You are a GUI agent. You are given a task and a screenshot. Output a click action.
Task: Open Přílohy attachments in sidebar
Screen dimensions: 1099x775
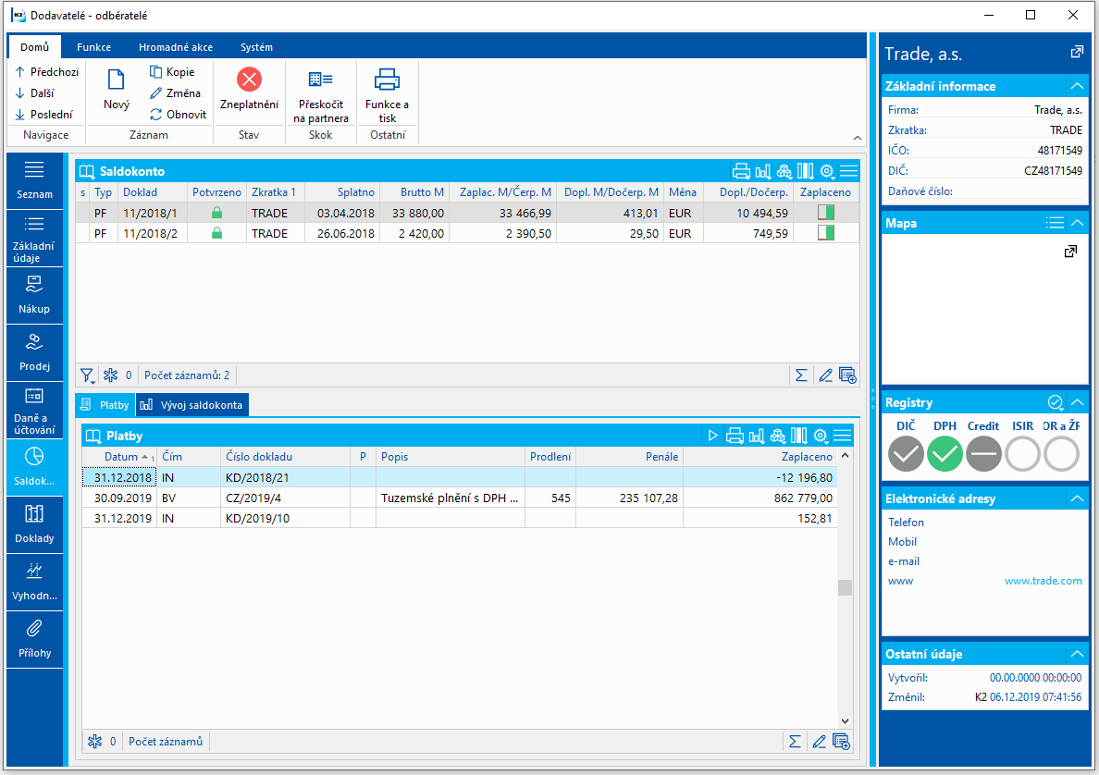pyautogui.click(x=35, y=638)
